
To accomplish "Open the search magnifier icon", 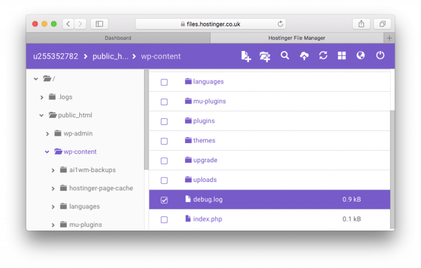I will [x=285, y=55].
